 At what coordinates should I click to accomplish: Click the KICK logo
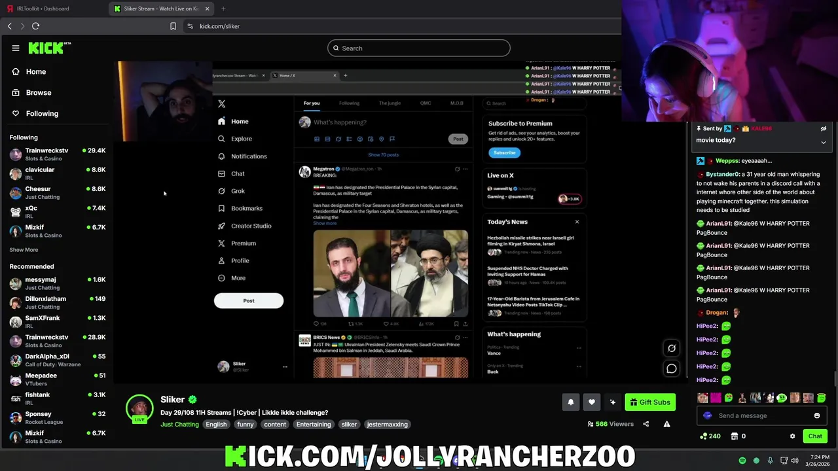[x=49, y=48]
